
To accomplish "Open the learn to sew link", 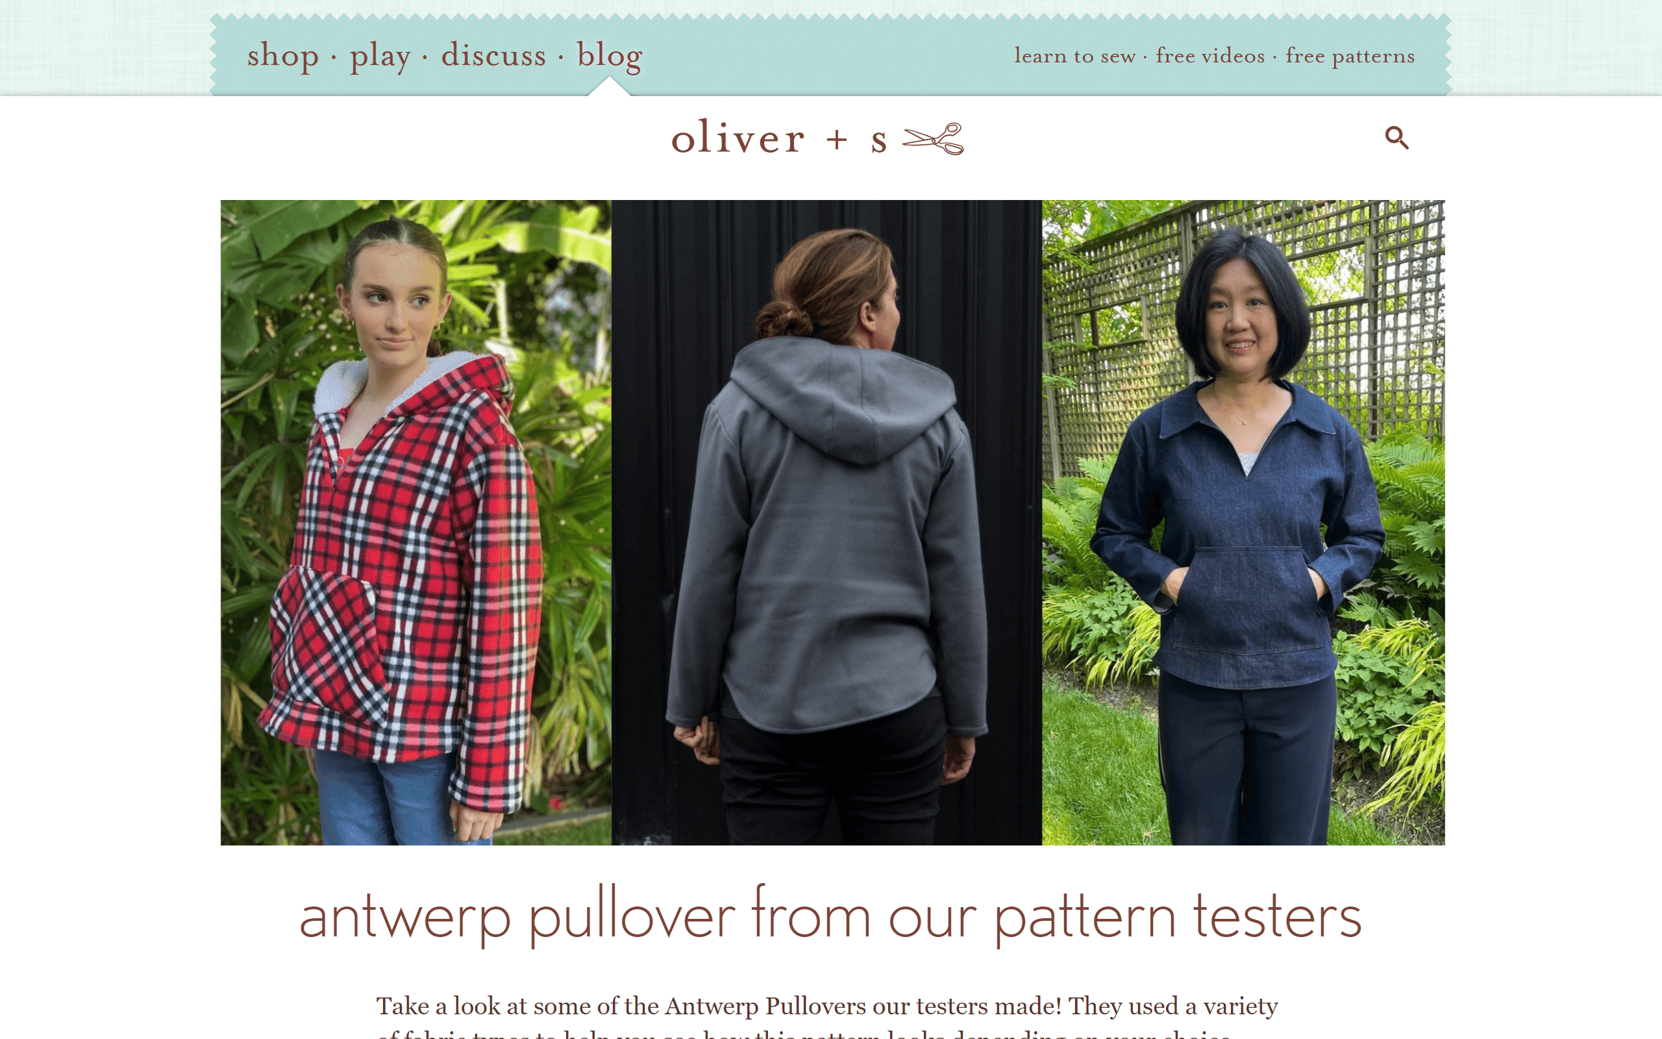I will [x=1075, y=56].
